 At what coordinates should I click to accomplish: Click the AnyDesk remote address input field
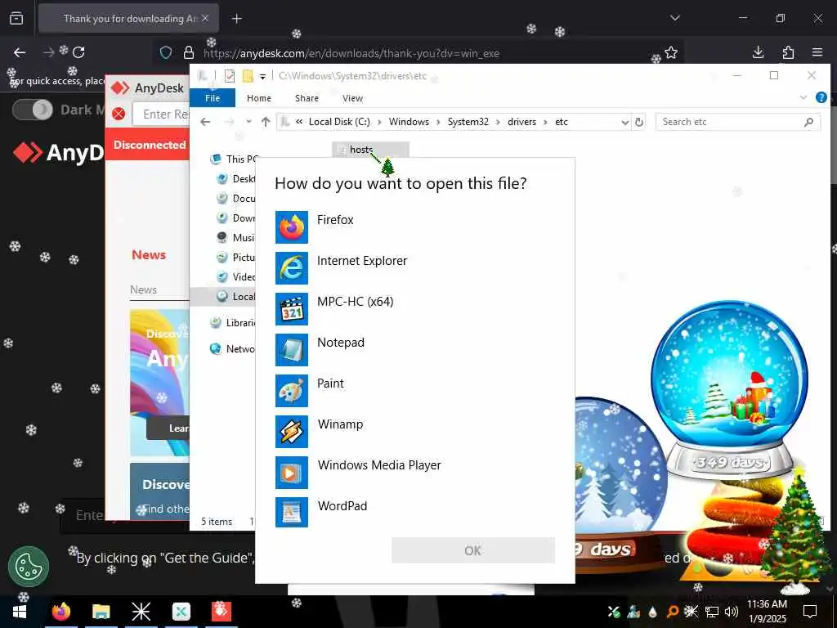(x=161, y=114)
